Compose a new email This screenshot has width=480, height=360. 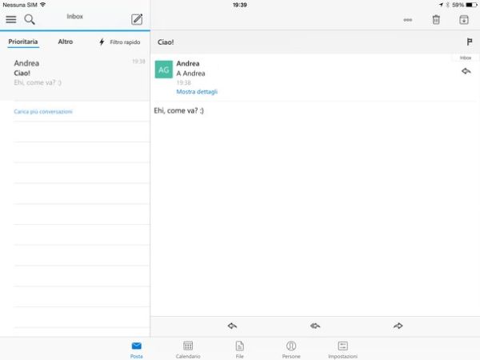tap(137, 20)
